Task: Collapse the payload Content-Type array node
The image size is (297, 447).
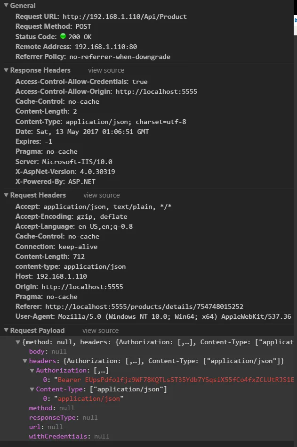Action: [32, 389]
